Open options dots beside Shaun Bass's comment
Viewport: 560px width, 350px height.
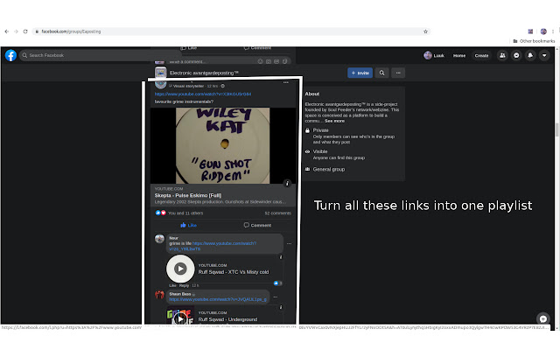[x=276, y=297]
